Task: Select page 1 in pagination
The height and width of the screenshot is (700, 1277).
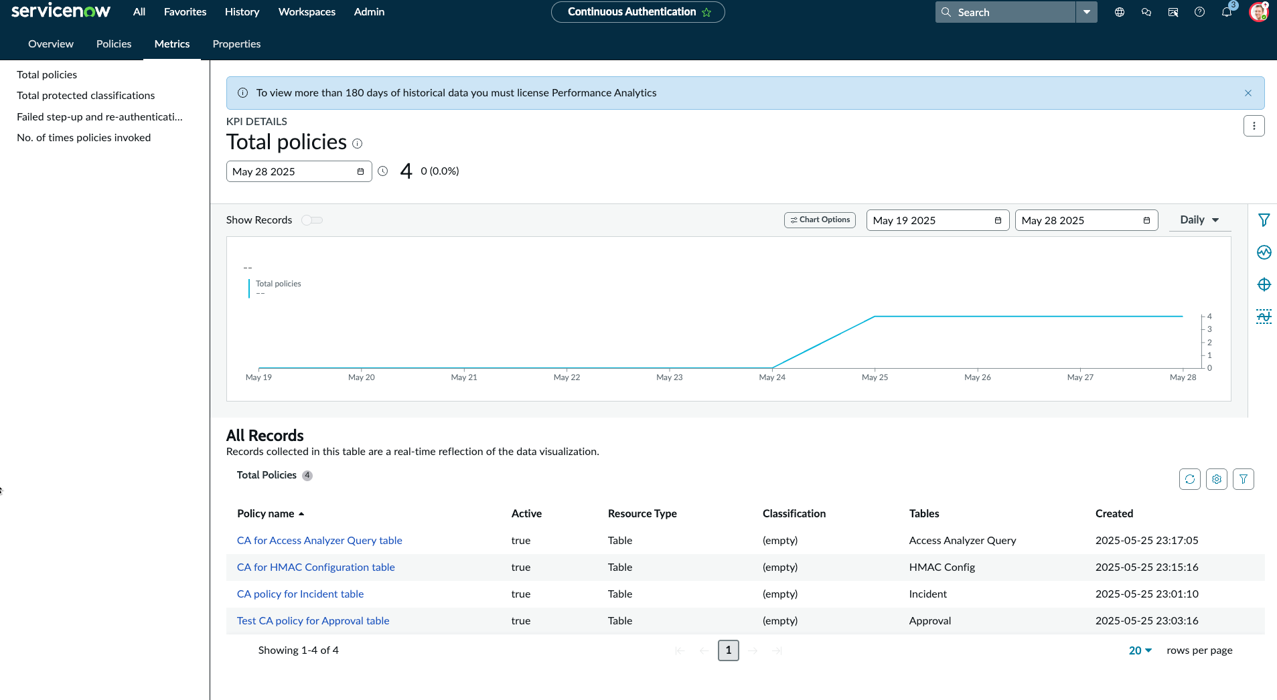Action: tap(729, 650)
